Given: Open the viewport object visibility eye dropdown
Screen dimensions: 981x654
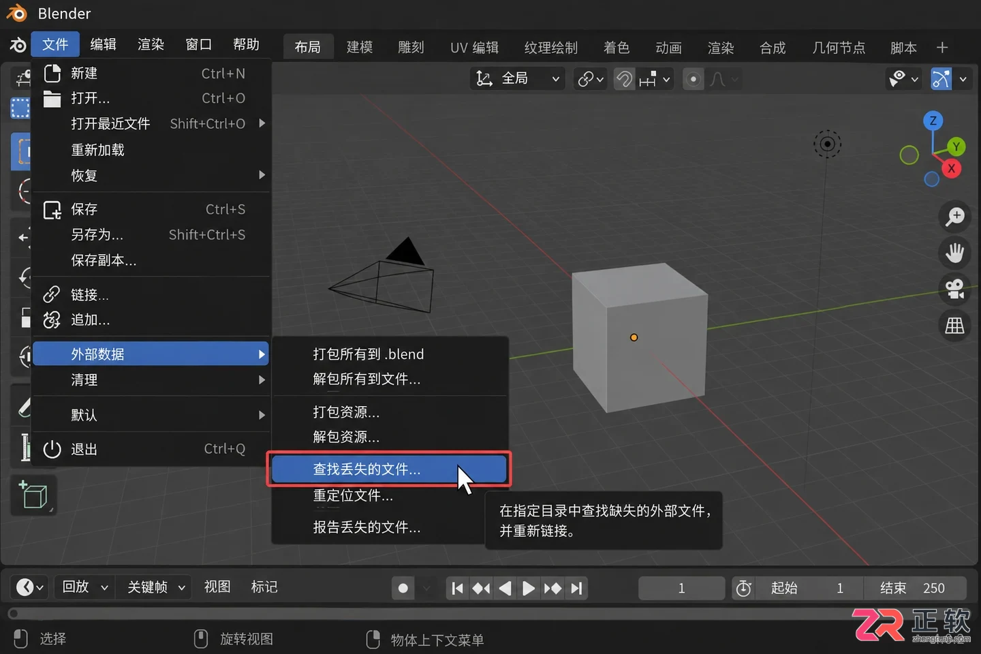Looking at the screenshot, I should [903, 79].
